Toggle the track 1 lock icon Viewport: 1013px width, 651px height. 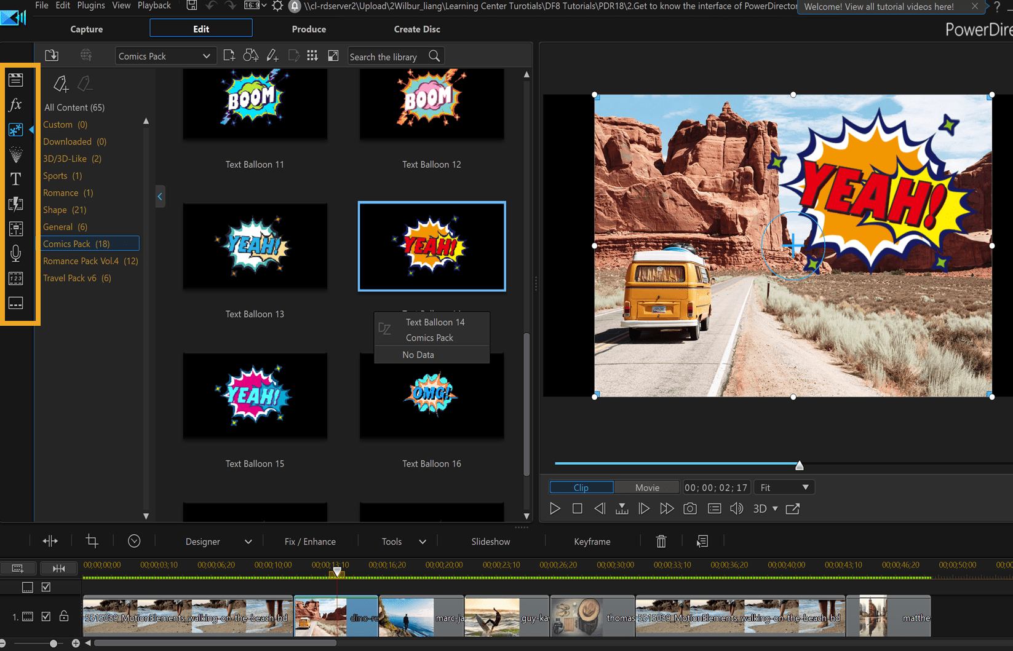[64, 616]
